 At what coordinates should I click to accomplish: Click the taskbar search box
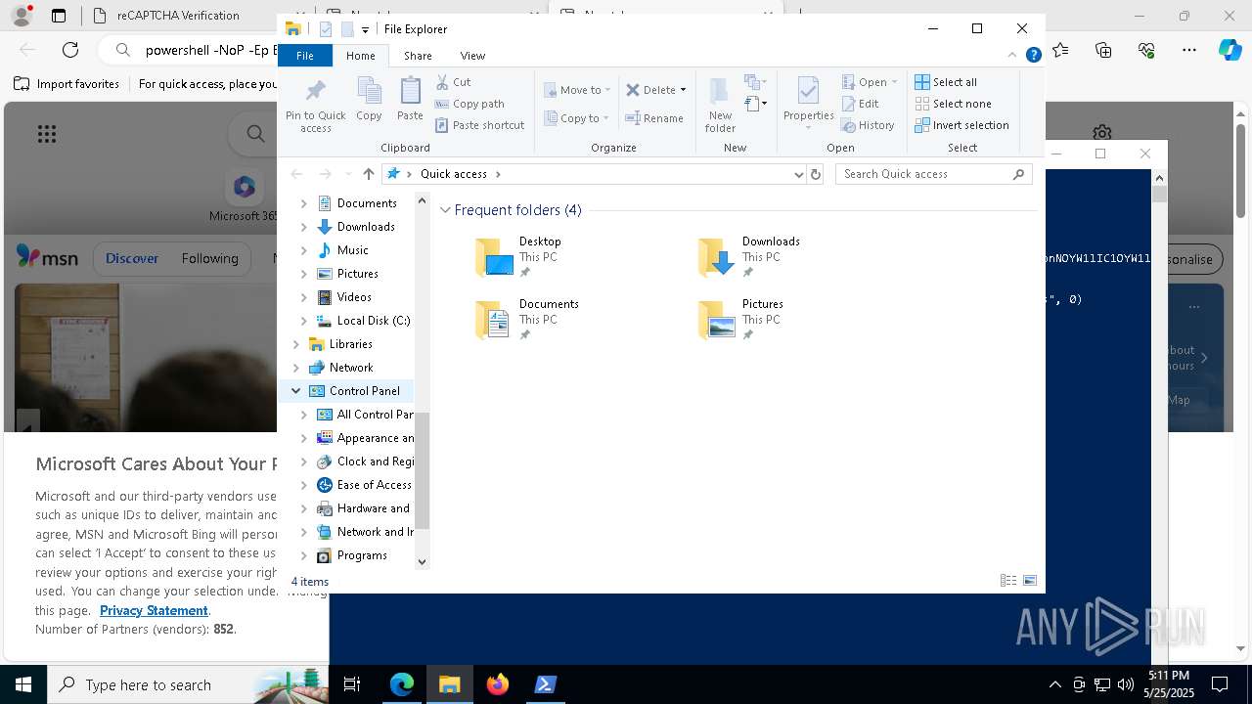[189, 684]
